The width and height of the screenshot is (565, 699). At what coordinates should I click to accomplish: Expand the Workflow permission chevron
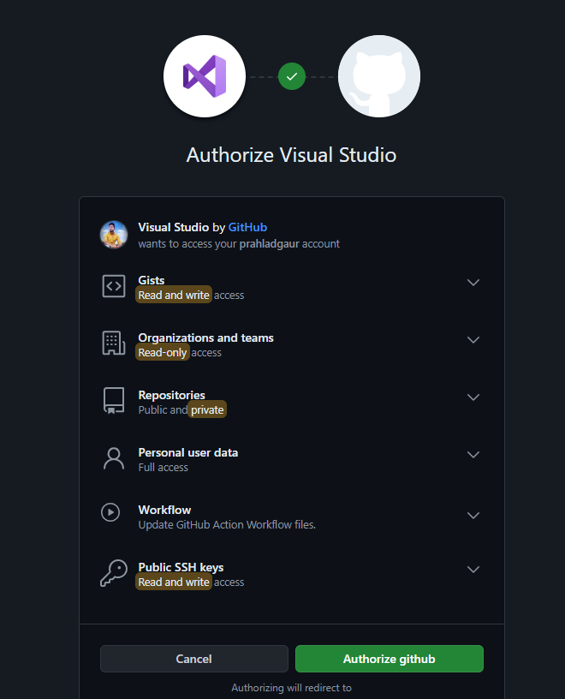pyautogui.click(x=473, y=515)
